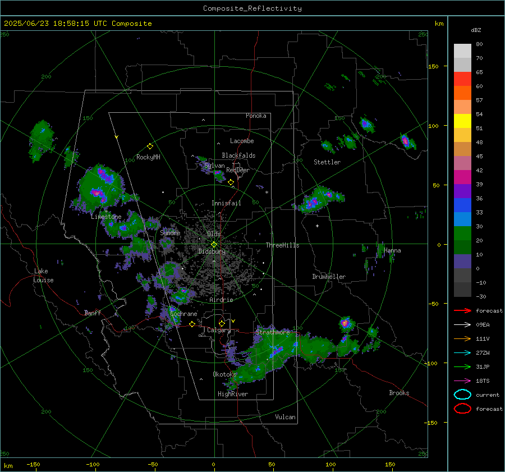The height and width of the screenshot is (472, 505).
Task: Click the ThreeHills label on the map
Action: pyautogui.click(x=282, y=245)
